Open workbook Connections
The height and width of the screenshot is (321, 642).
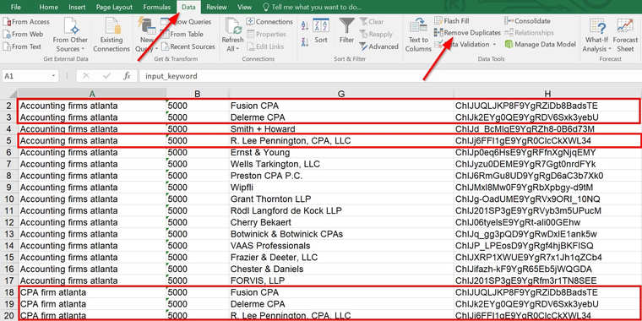[x=269, y=22]
